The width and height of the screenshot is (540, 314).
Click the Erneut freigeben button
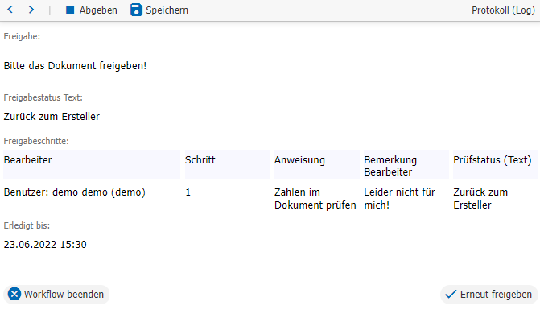click(x=489, y=295)
